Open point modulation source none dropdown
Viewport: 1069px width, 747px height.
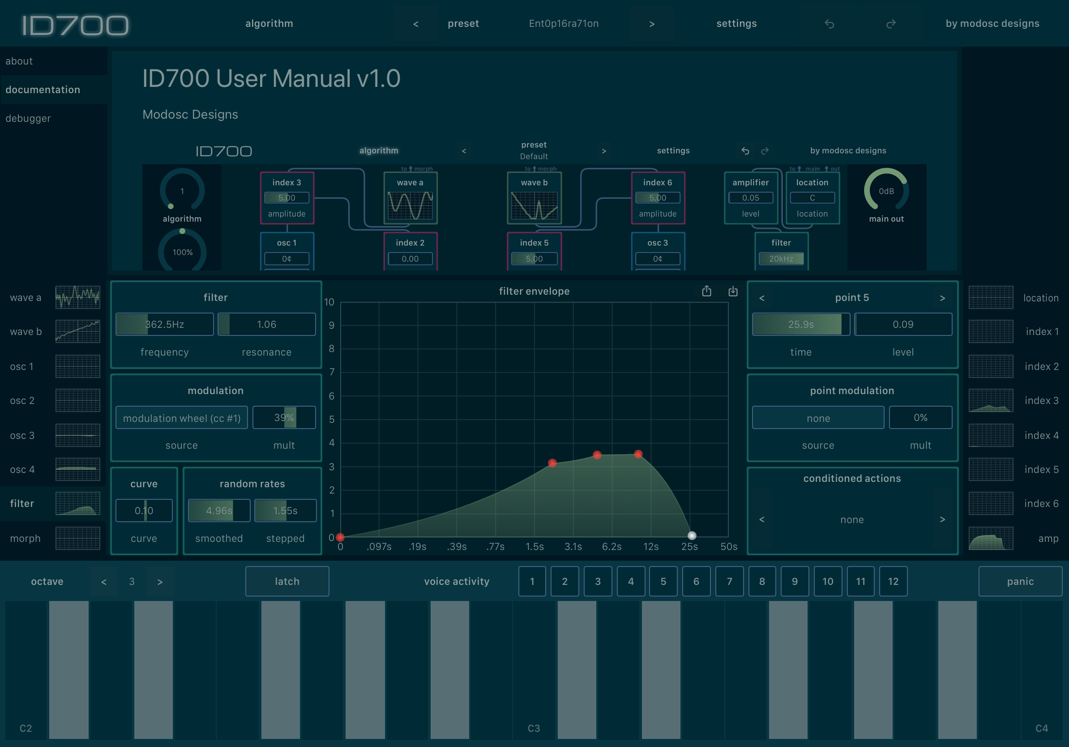click(817, 418)
